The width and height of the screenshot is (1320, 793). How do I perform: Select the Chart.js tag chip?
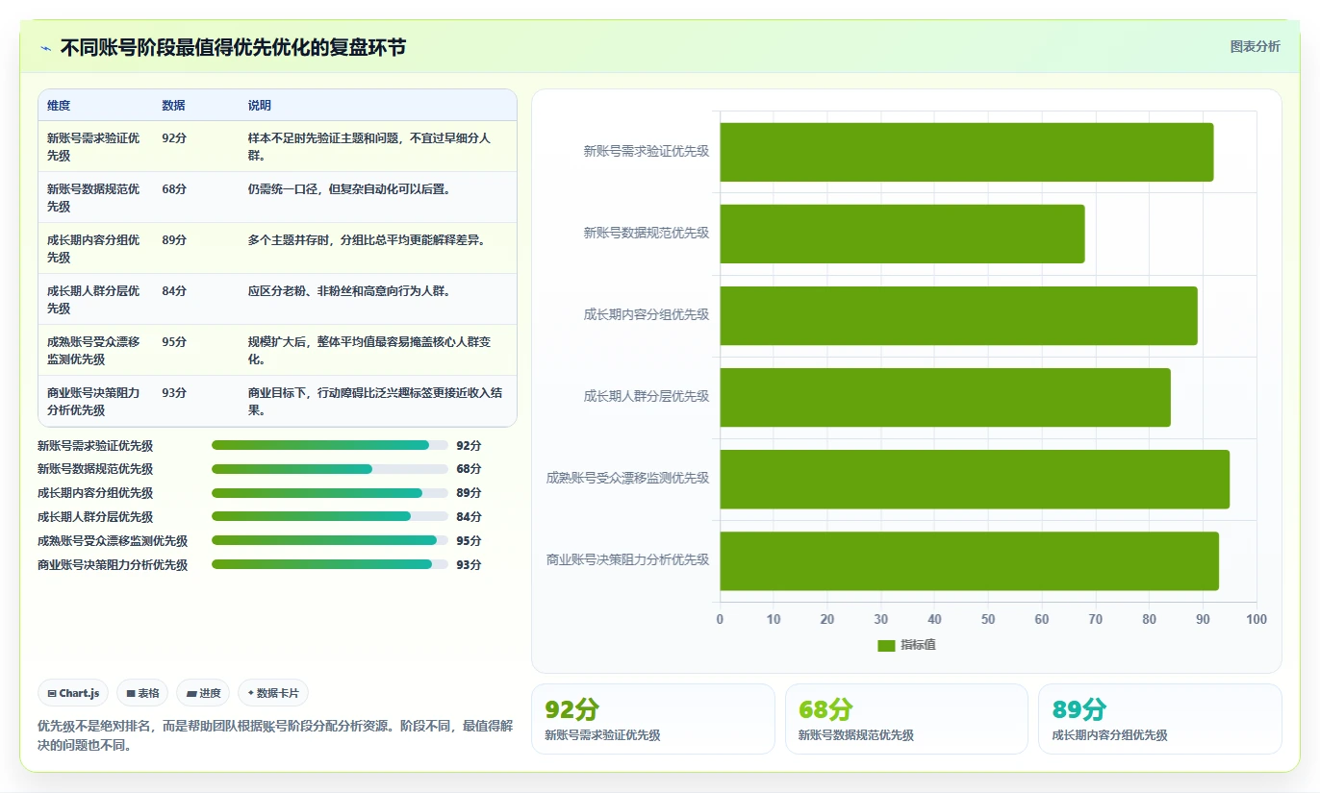(73, 693)
